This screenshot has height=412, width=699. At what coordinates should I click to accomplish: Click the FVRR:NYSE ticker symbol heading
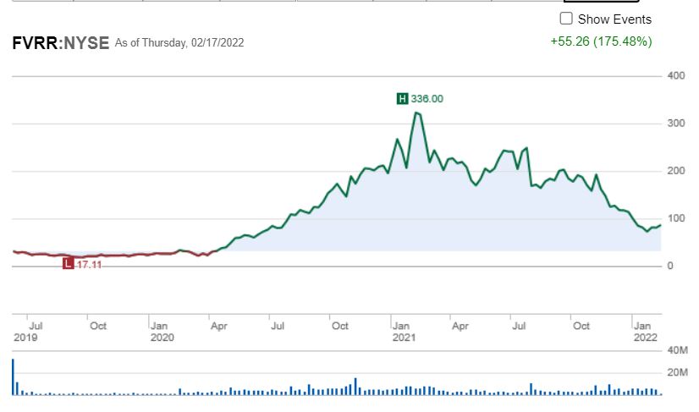61,43
